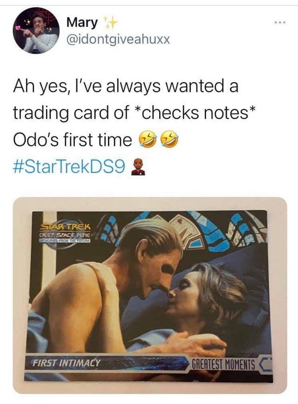Click the line Ah yes, I've always wanted a
Image resolution: width=298 pixels, height=404 pixels.
(126, 86)
